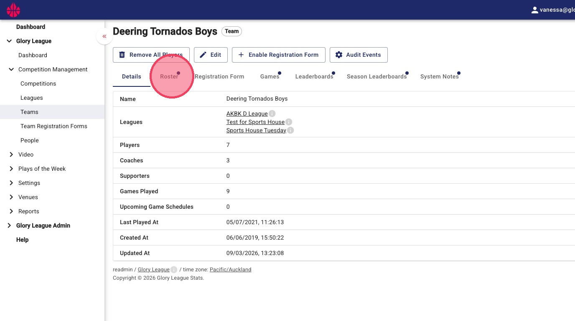
Task: Click the Players count value 7
Action: 228,145
